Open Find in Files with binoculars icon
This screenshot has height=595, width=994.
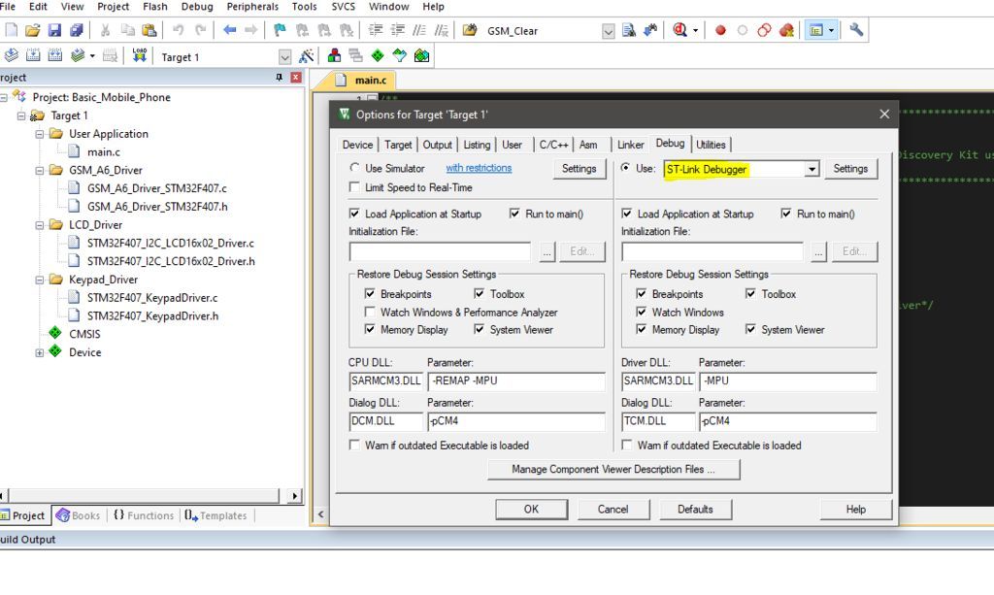pos(631,29)
